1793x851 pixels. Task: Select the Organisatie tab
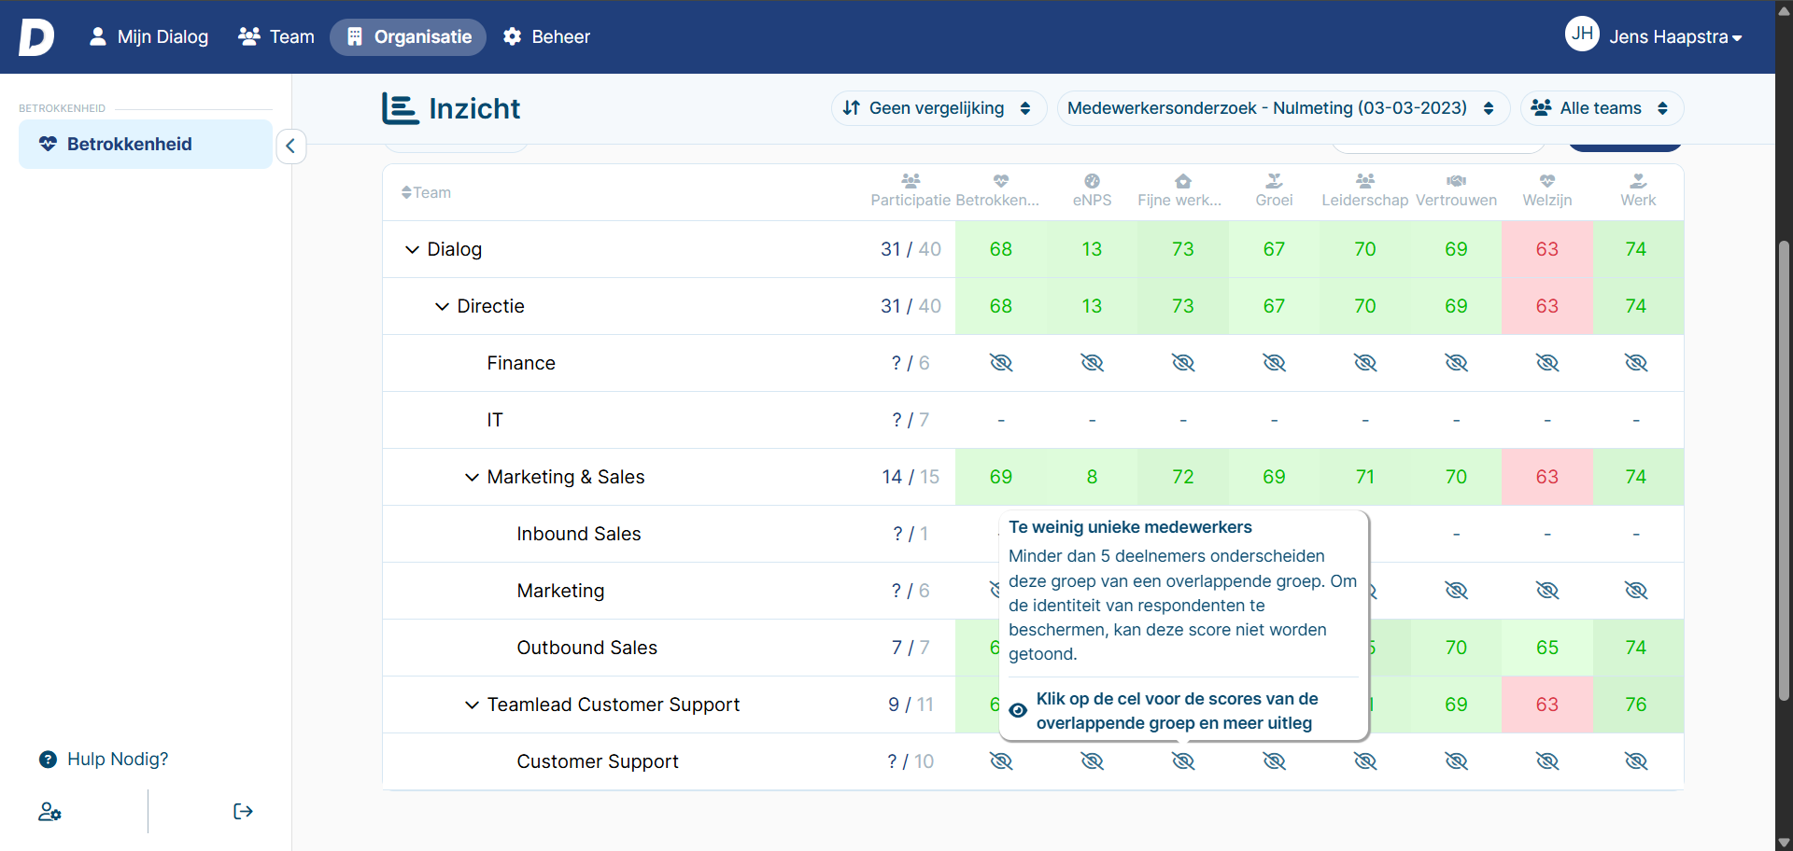408,37
